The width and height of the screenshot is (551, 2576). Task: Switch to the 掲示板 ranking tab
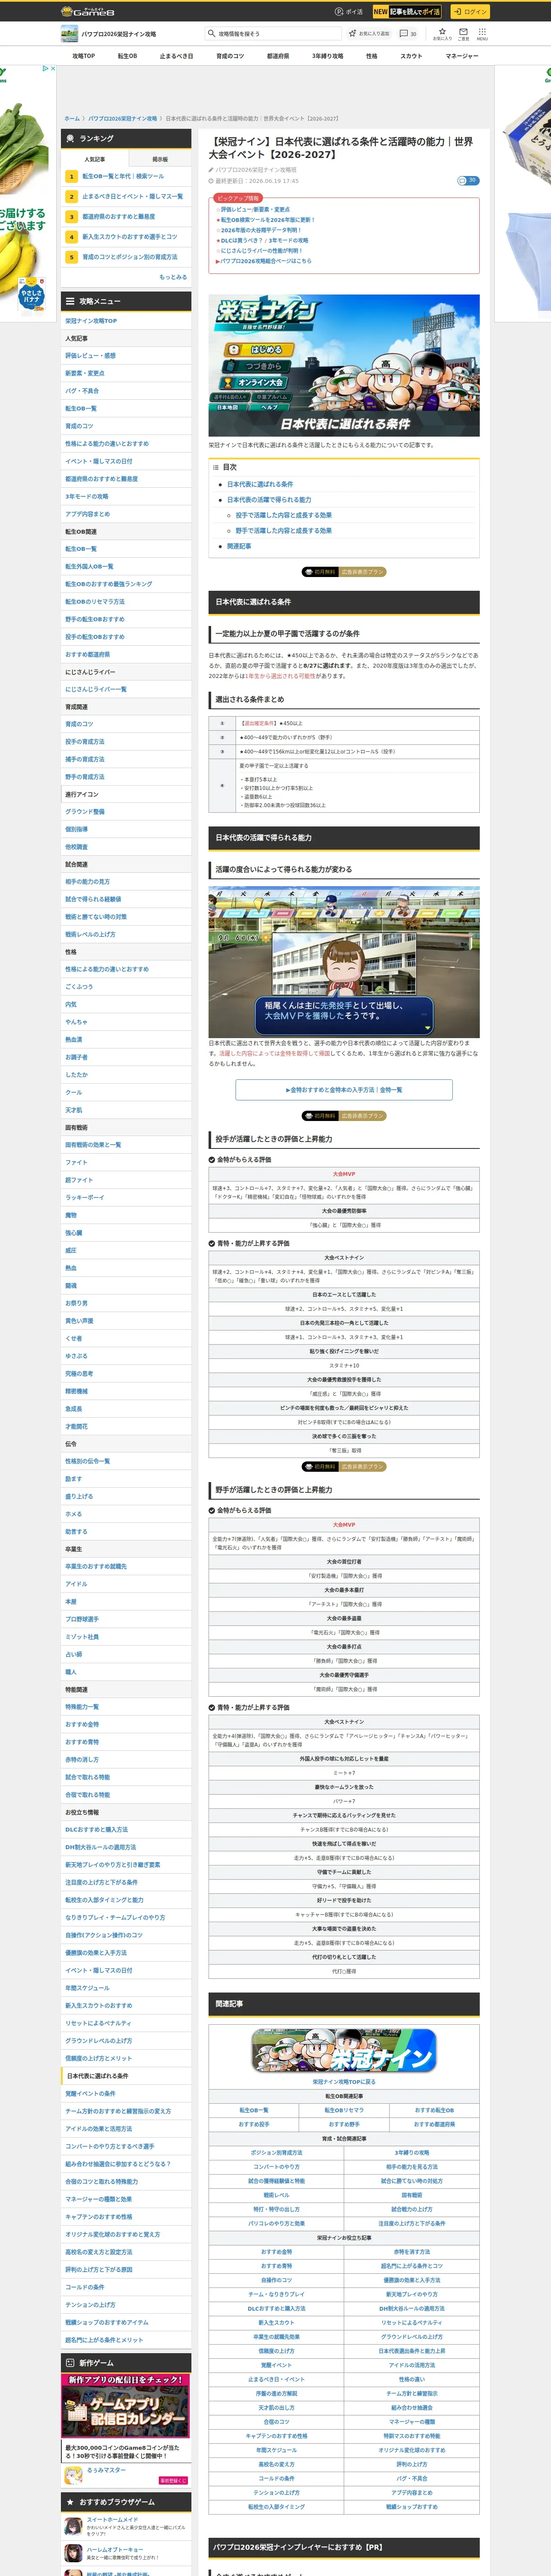pos(159,159)
